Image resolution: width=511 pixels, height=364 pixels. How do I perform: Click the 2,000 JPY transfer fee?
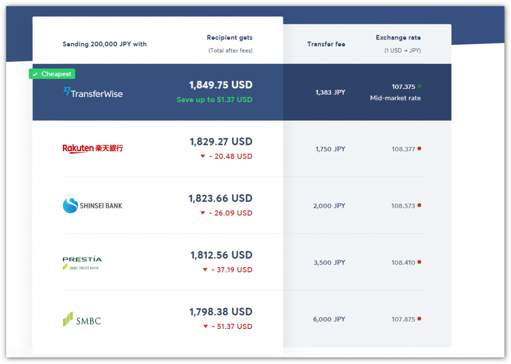click(x=329, y=206)
